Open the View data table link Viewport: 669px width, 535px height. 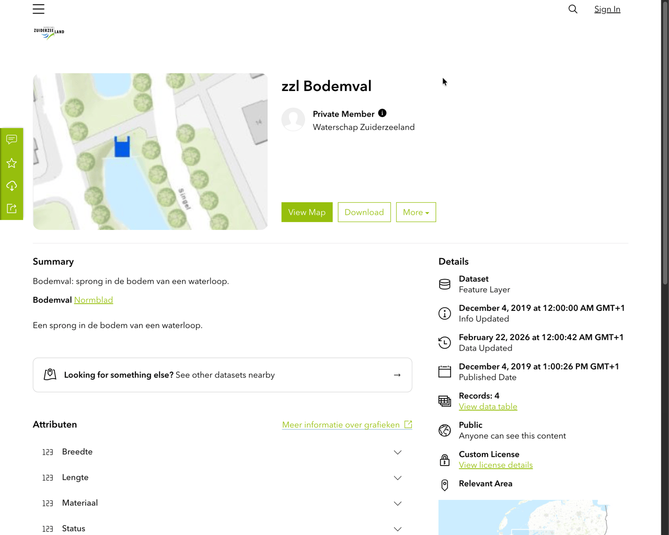coord(488,406)
